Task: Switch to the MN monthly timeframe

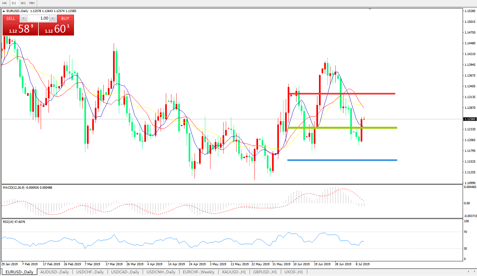Action: [32, 3]
